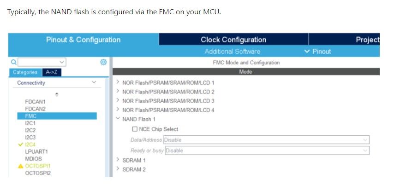
Task: Open the Data/Address dropdown
Action: [266, 140]
